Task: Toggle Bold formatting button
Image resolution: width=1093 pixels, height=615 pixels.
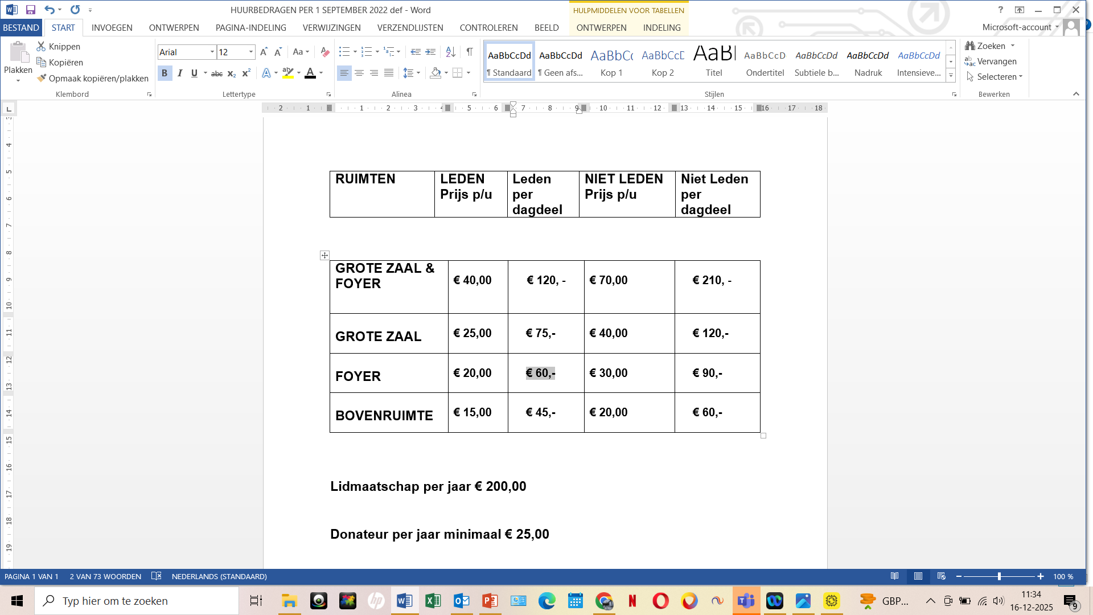Action: click(165, 73)
